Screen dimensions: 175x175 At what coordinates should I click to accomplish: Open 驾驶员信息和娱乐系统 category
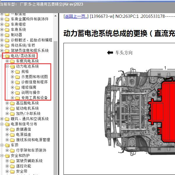[x=29, y=51]
